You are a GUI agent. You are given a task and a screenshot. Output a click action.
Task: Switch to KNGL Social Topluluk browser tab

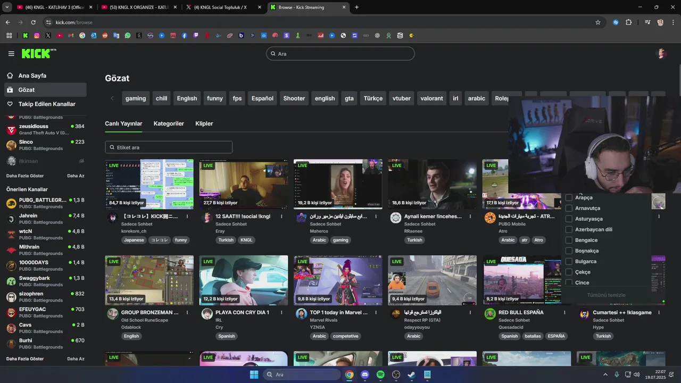(x=223, y=7)
